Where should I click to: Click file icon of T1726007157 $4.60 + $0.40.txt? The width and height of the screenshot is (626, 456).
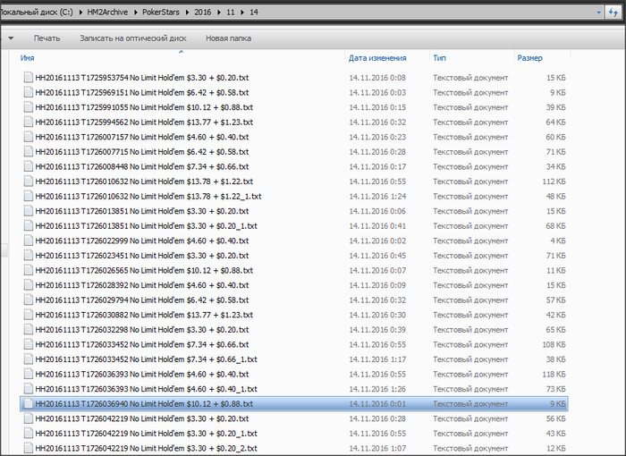[28, 137]
